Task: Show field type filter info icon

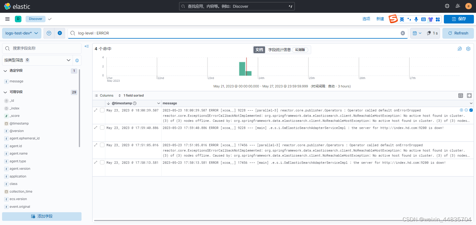Action: point(77,60)
